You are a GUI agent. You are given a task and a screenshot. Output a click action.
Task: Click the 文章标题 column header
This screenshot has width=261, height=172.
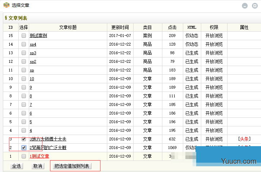point(68,27)
